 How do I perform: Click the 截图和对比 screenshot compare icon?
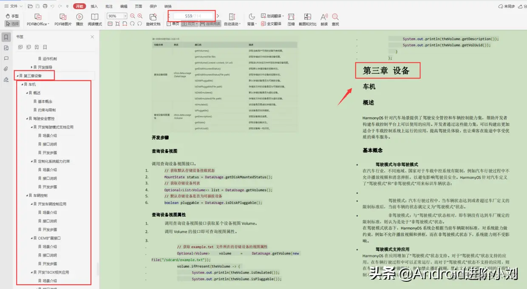307,19
